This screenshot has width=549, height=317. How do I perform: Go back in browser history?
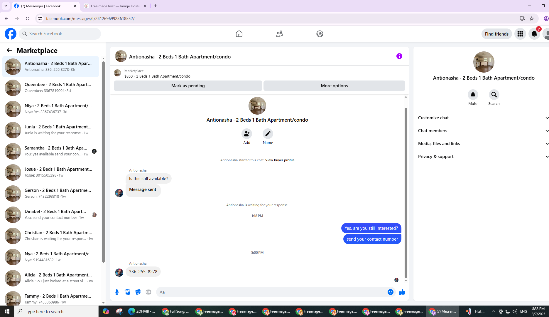point(6,19)
